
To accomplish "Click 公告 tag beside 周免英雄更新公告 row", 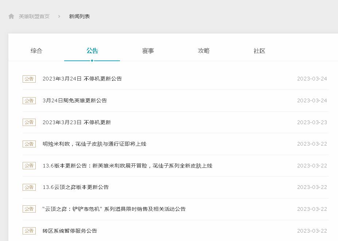I will coord(29,101).
